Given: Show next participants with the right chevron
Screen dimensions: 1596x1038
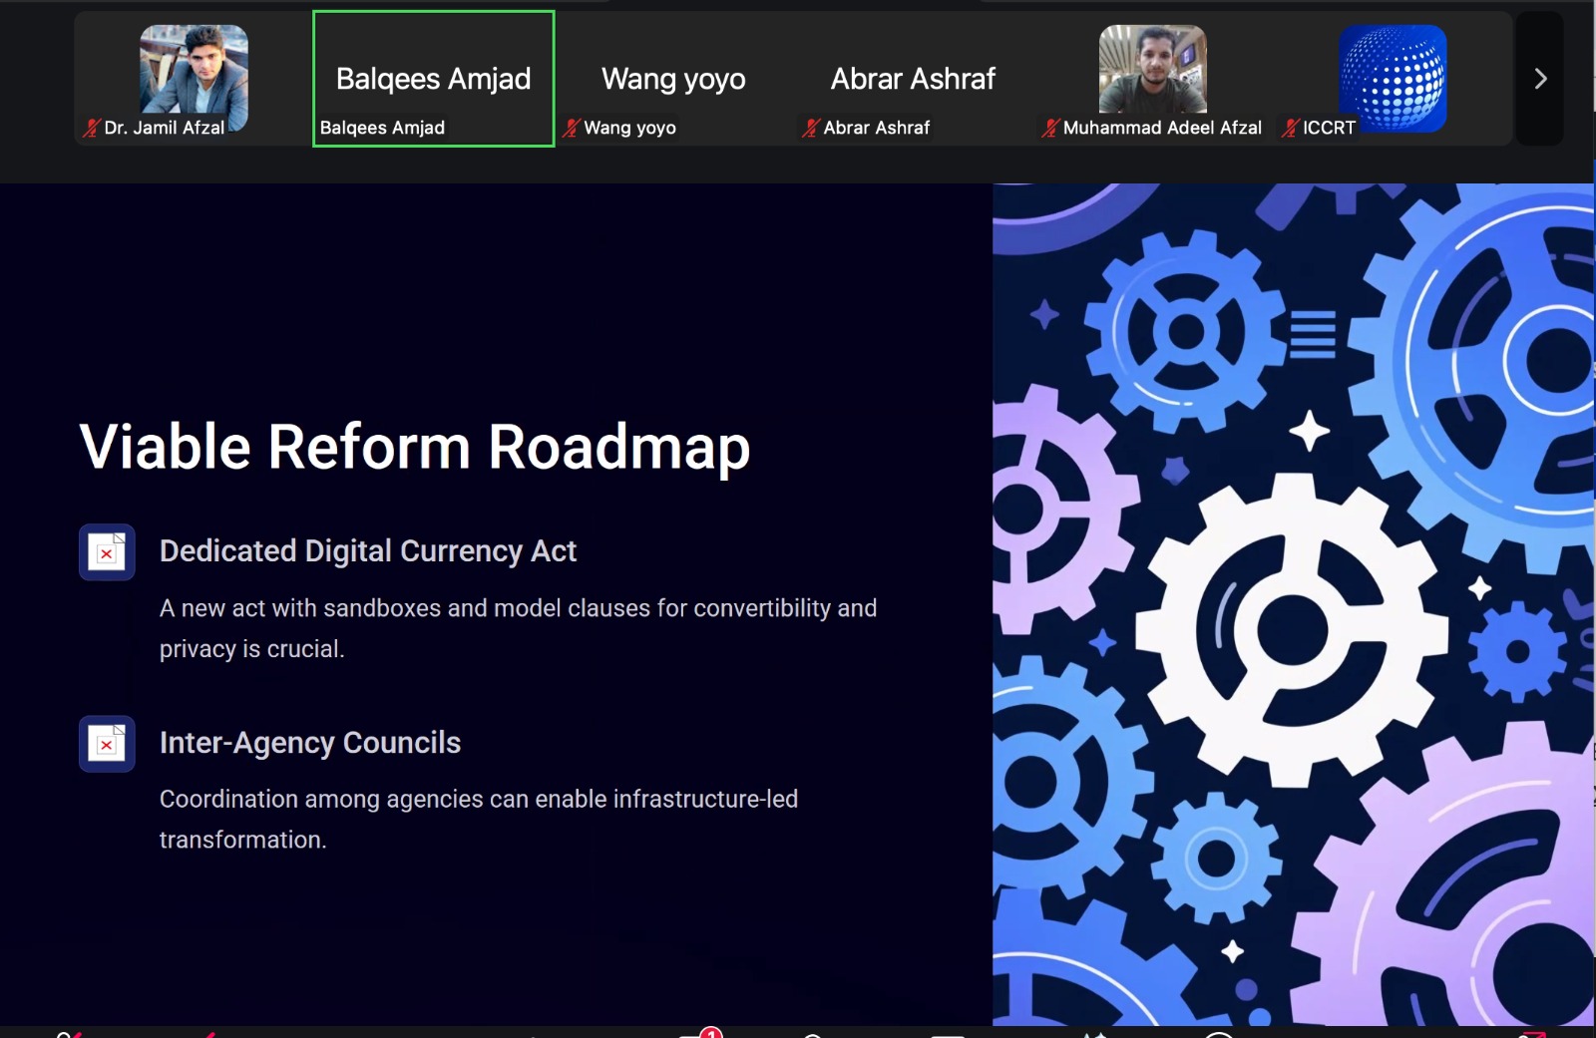Looking at the screenshot, I should pos(1539,79).
